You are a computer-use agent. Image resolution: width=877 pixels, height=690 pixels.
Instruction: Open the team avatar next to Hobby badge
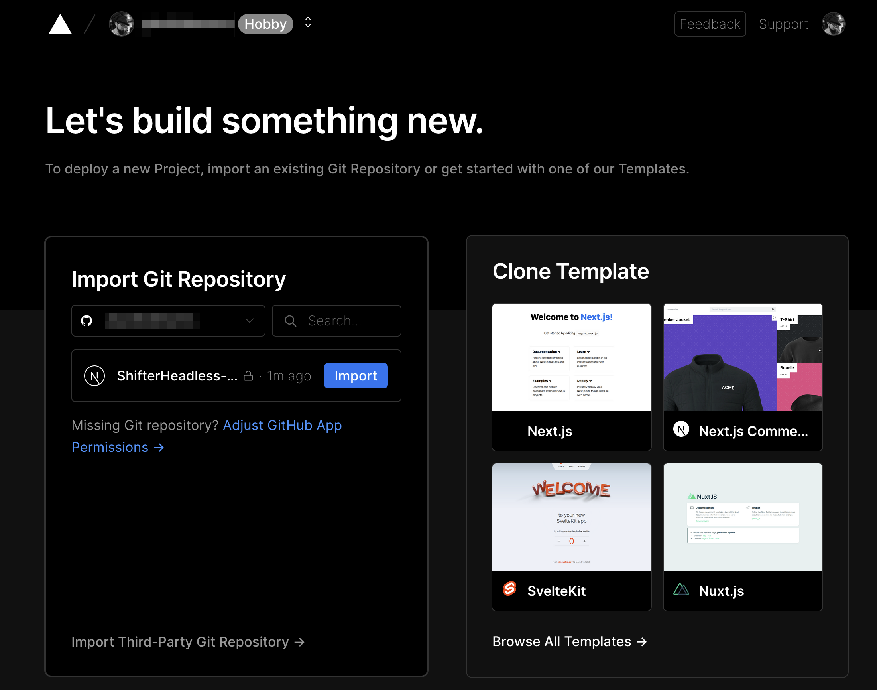[122, 24]
